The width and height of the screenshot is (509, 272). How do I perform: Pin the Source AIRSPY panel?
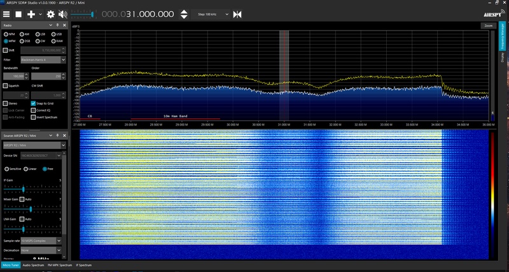pos(57,136)
